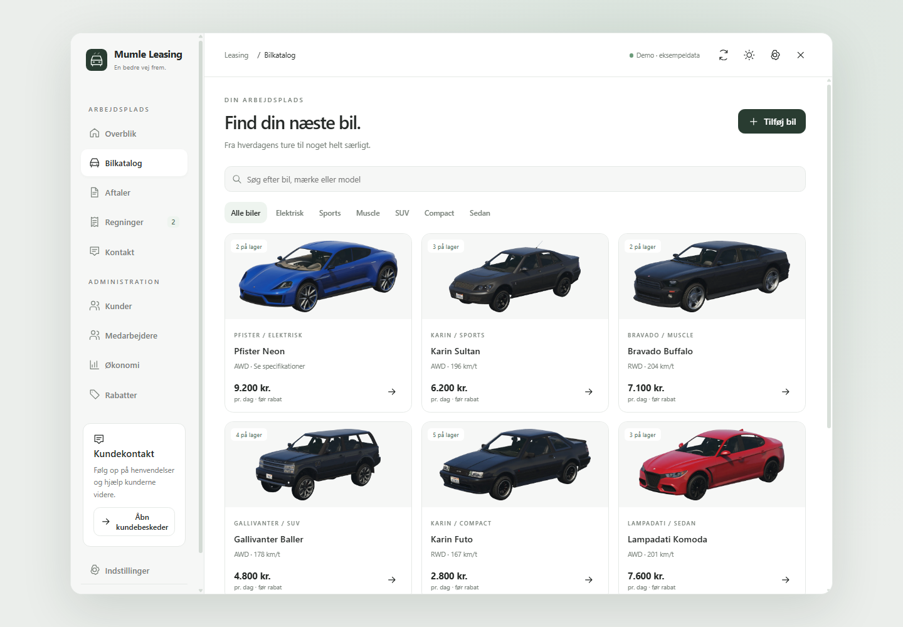Click the main catalog scrollbar
This screenshot has width=903, height=627.
829,256
